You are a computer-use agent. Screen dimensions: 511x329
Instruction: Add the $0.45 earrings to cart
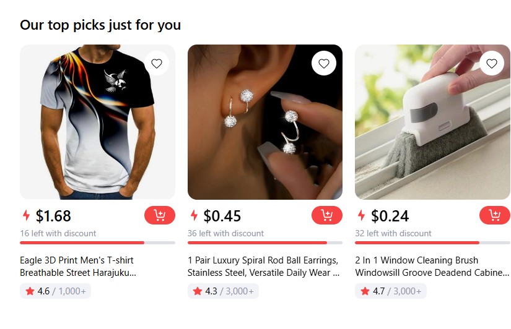coord(327,215)
